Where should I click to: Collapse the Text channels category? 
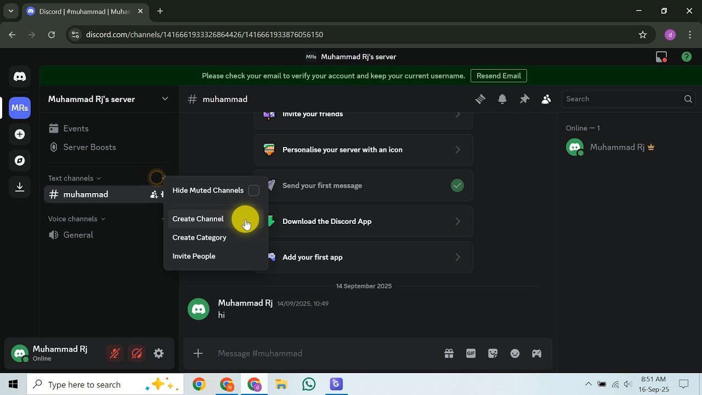(x=75, y=178)
